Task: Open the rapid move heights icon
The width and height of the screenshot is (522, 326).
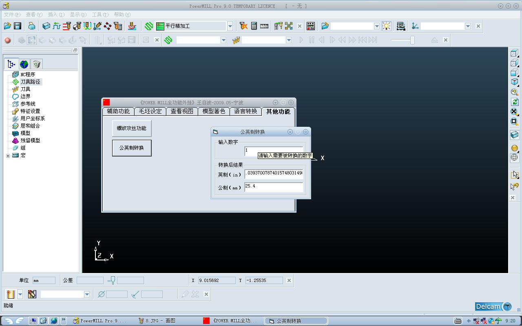Action: (x=66, y=26)
